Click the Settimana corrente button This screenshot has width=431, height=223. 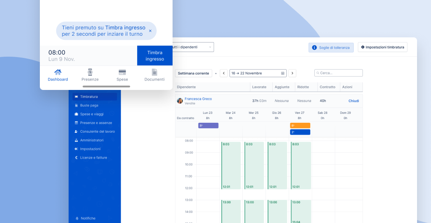point(194,73)
